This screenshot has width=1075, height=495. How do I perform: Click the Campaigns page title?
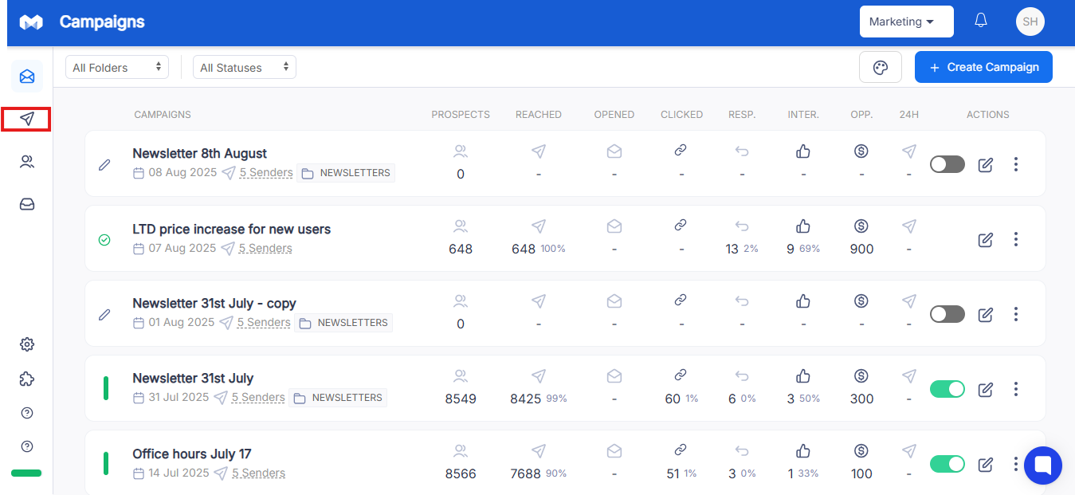[x=102, y=22]
